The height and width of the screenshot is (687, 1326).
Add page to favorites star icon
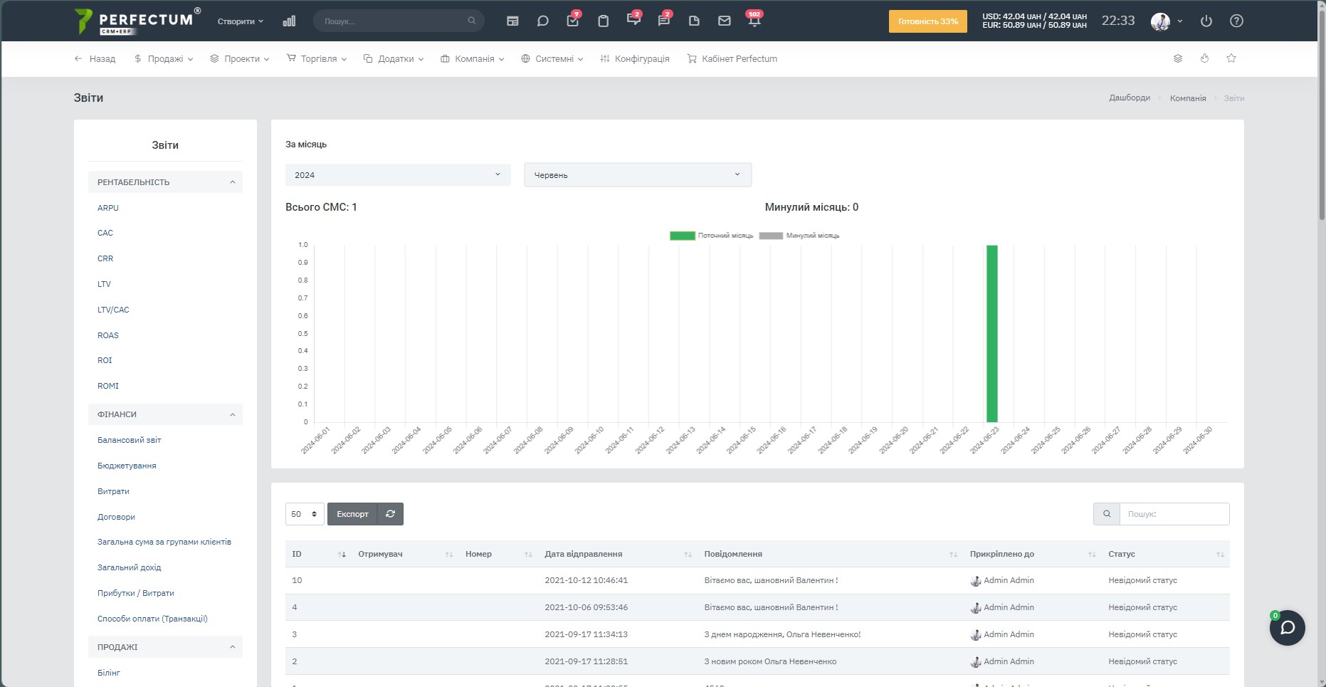pos(1231,58)
